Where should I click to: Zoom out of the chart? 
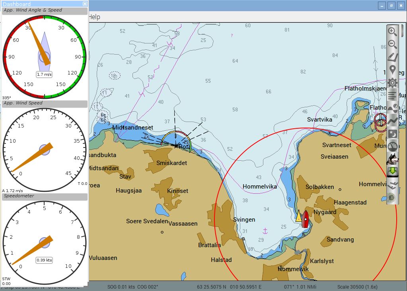[392, 44]
